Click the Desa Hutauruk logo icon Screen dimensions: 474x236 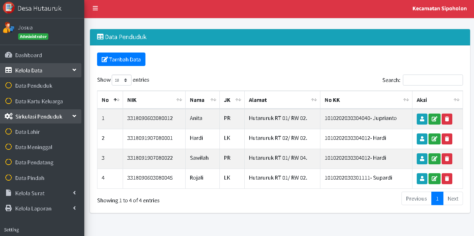click(9, 8)
